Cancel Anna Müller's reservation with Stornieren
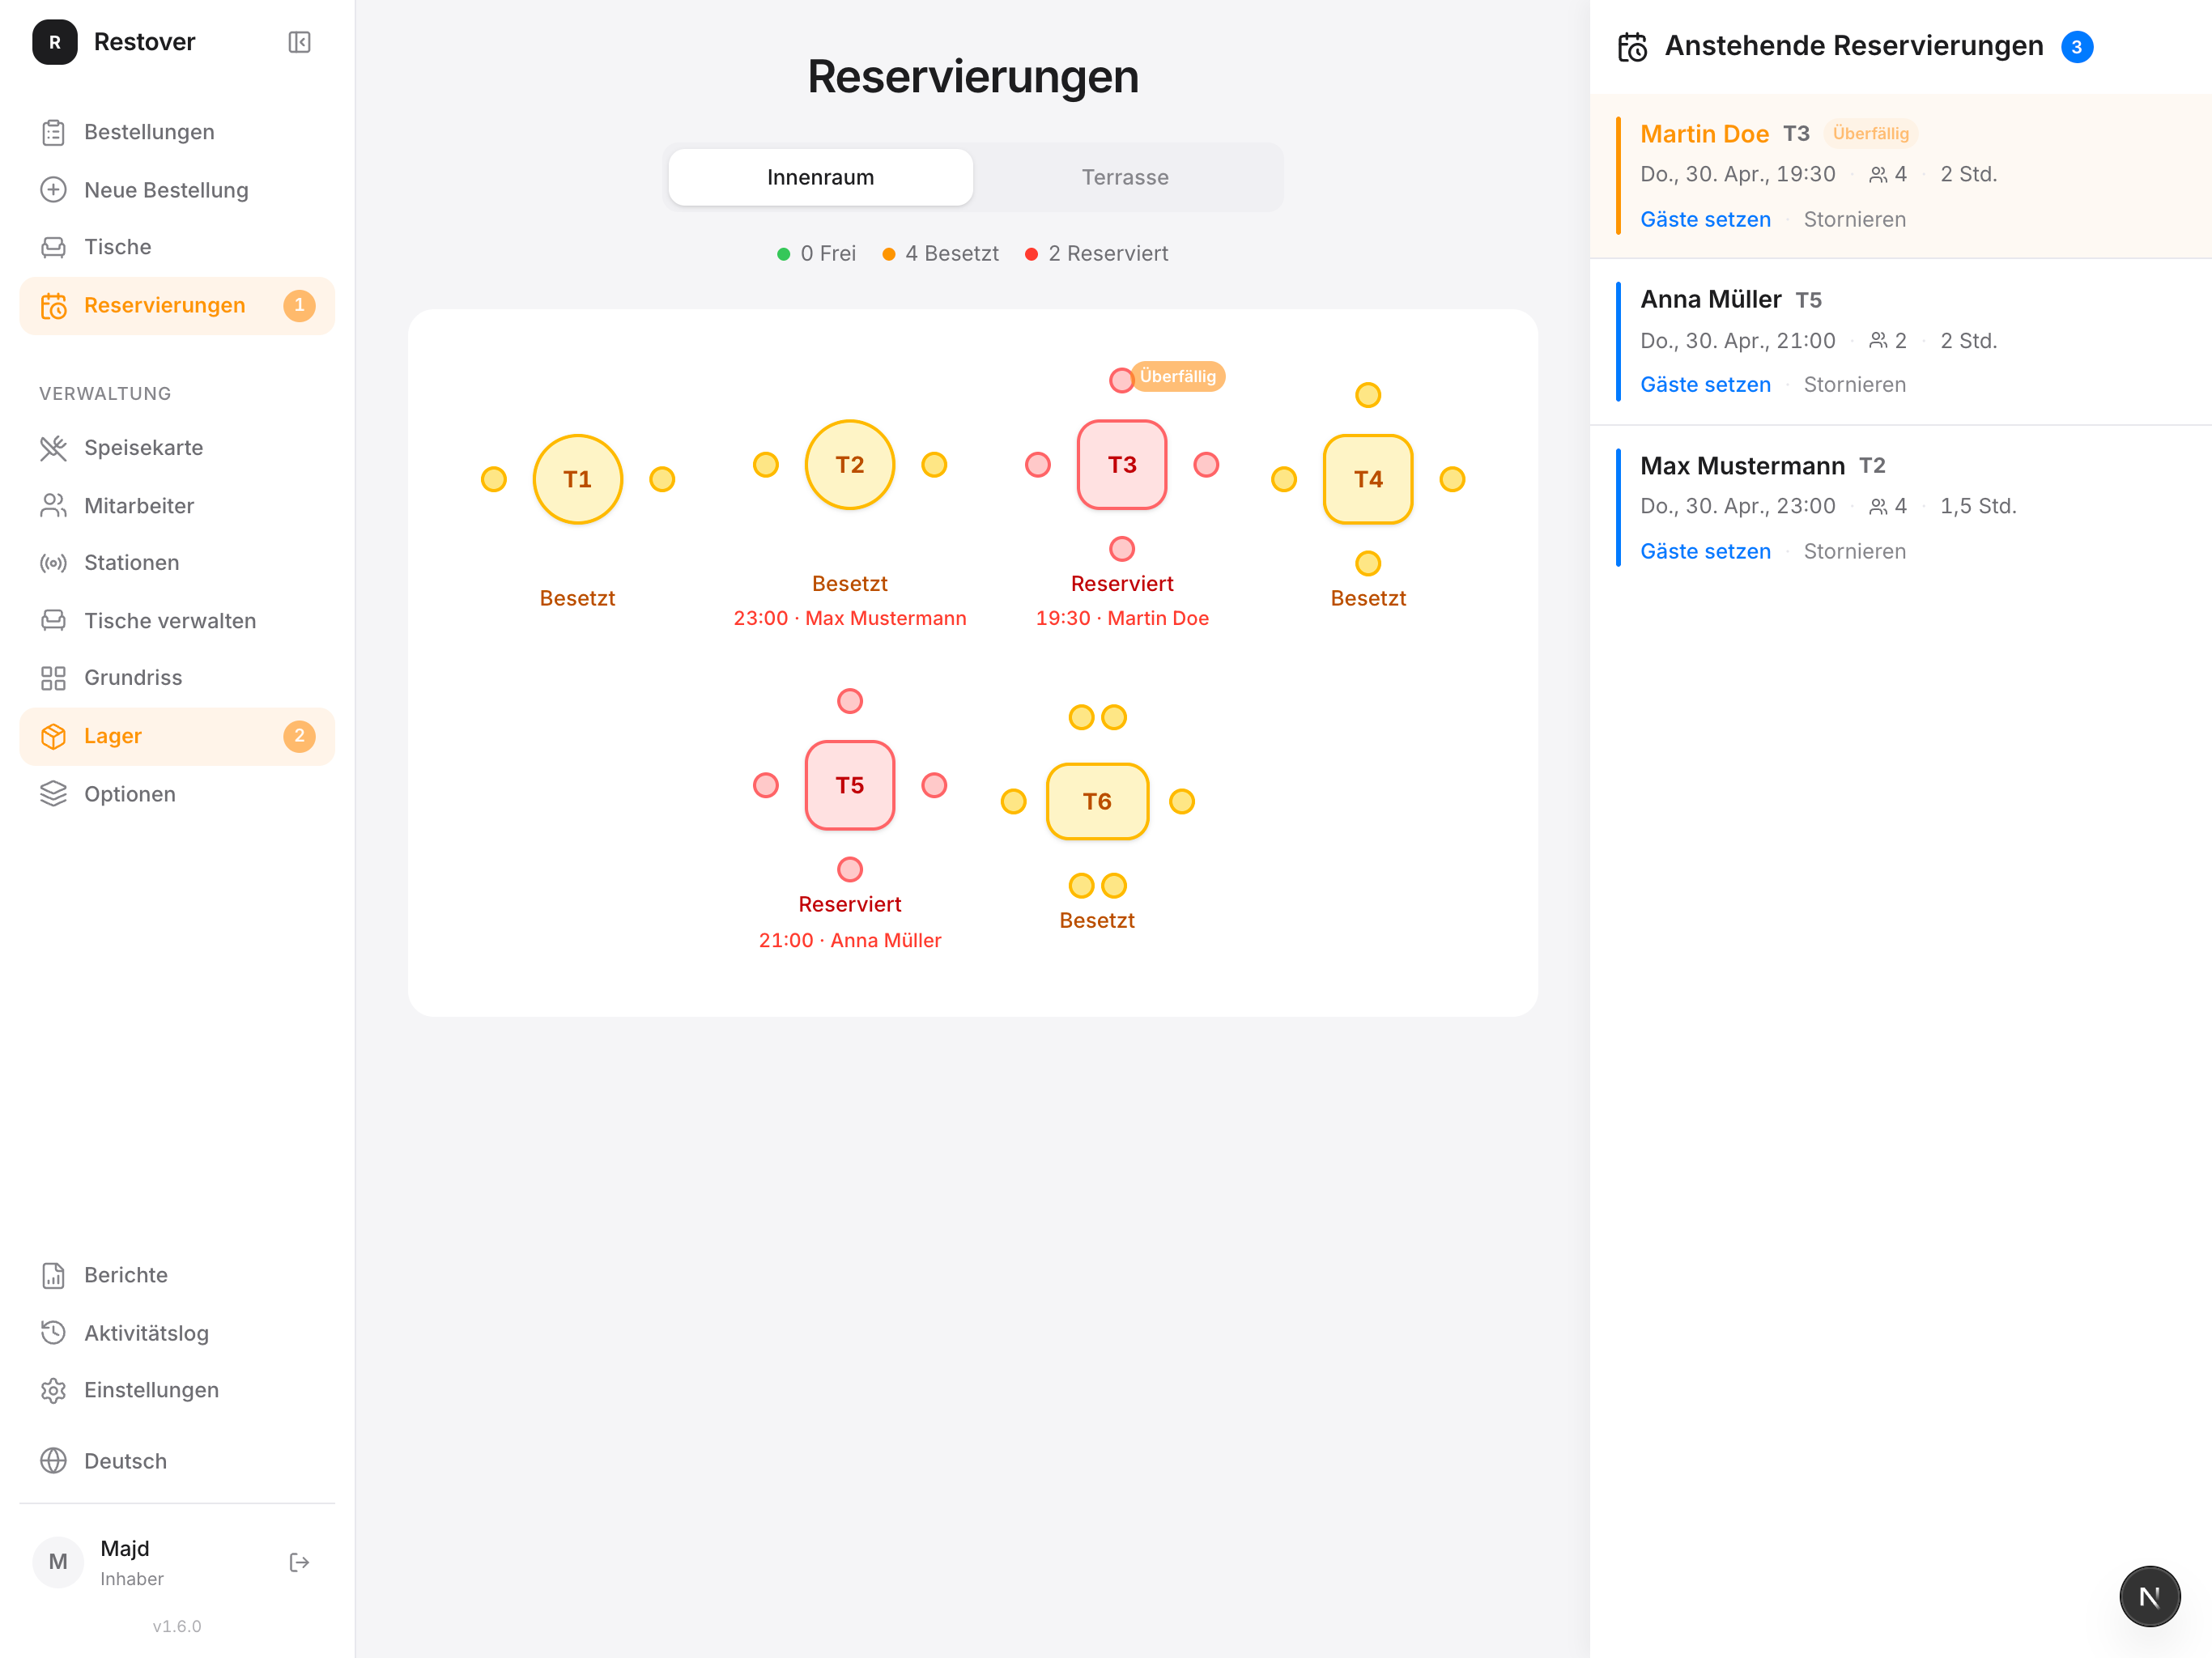 pyautogui.click(x=1854, y=385)
